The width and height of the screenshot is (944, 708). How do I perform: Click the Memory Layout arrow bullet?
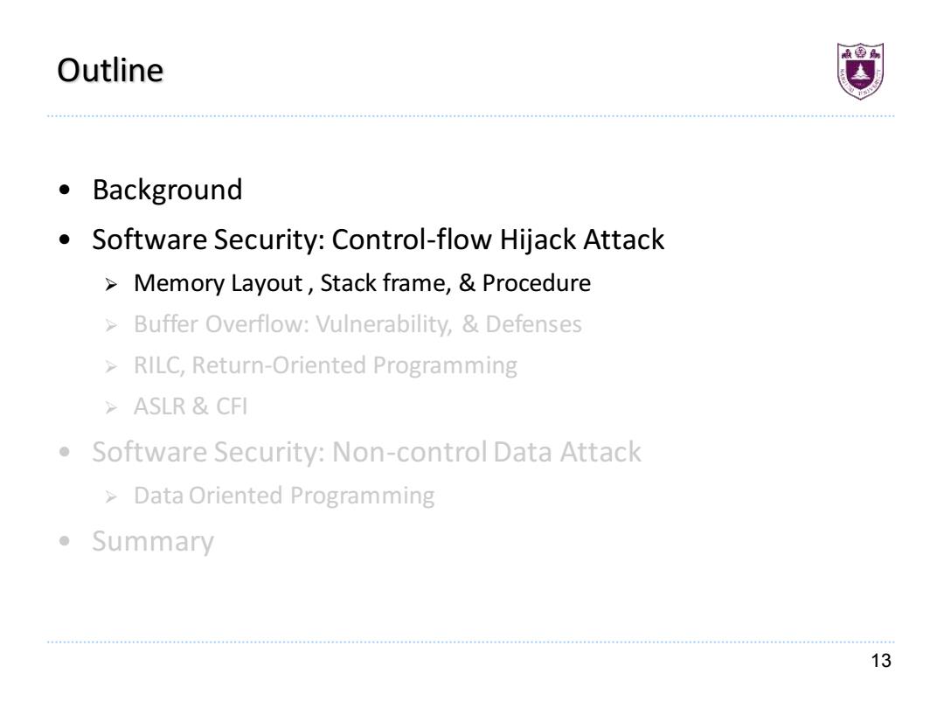(111, 284)
